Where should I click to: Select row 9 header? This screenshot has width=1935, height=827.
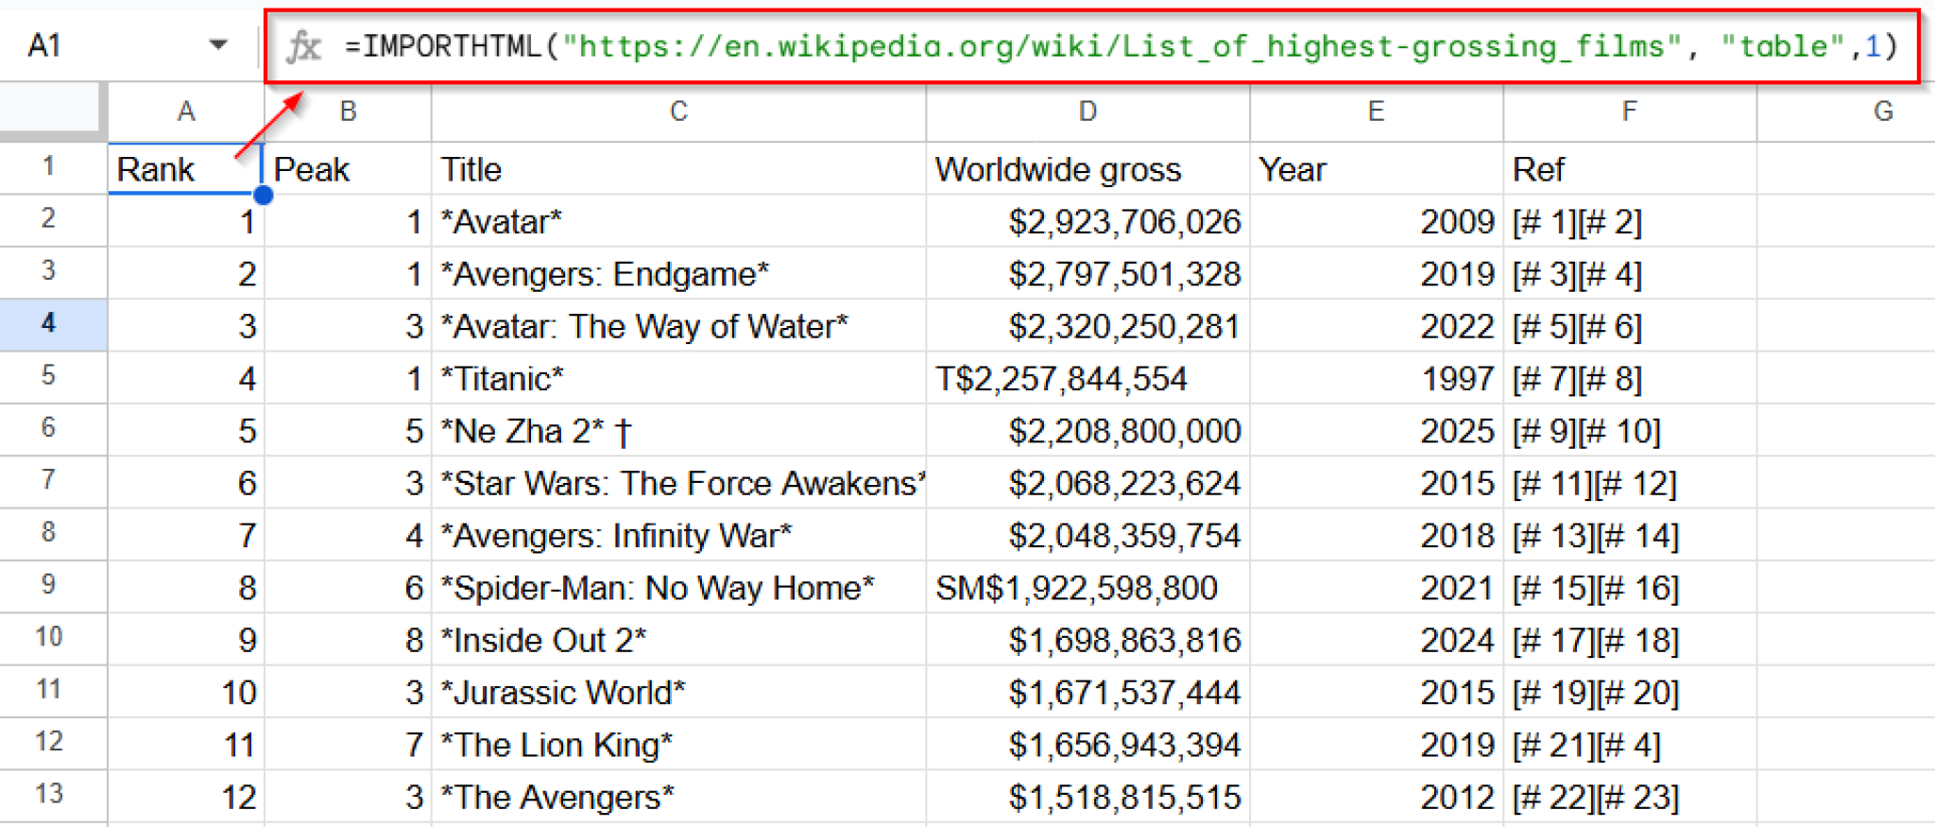pos(49,585)
